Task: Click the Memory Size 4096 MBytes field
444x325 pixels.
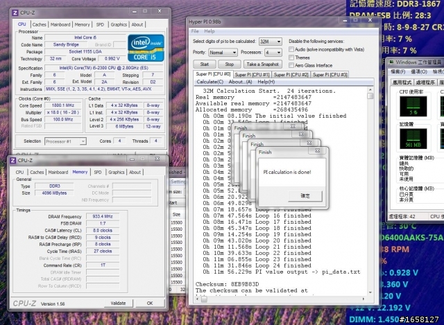Action: pyautogui.click(x=54, y=193)
